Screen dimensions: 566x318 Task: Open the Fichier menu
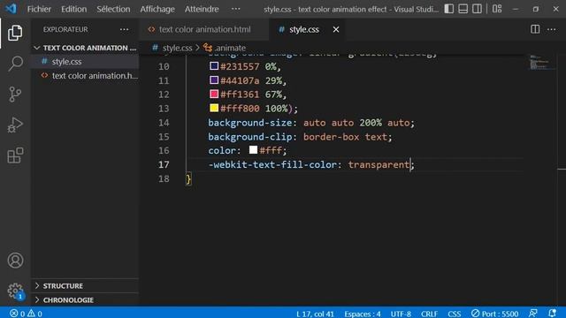(x=39, y=9)
